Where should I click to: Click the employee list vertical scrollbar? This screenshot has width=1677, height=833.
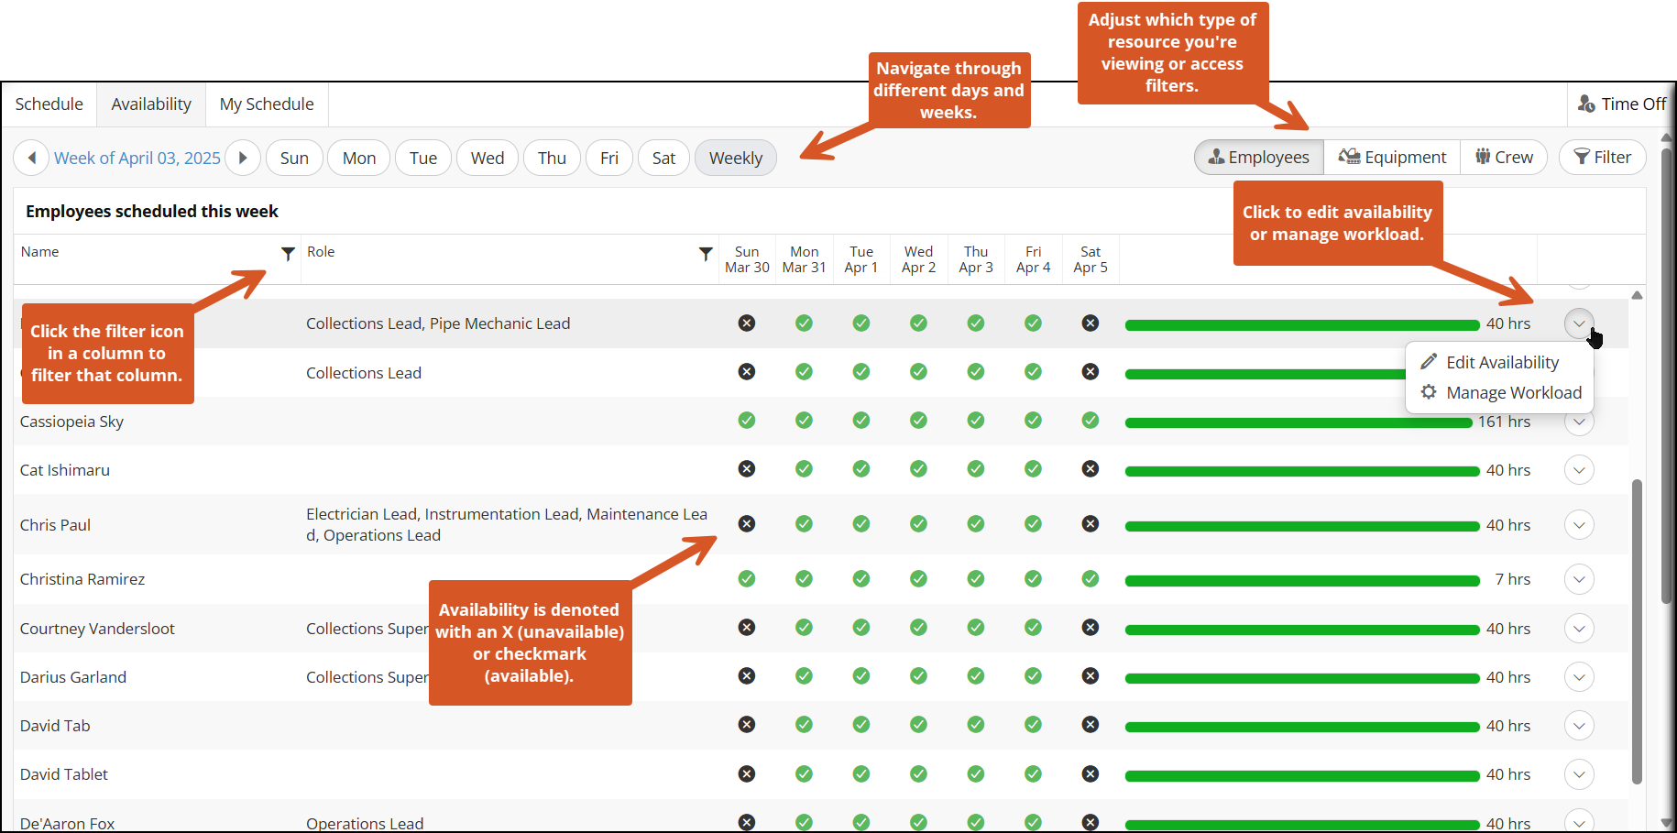click(x=1637, y=630)
